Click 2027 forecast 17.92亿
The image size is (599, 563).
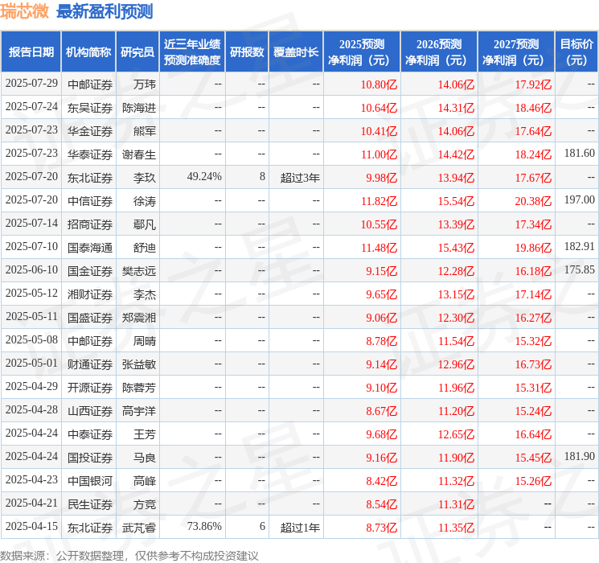(533, 84)
